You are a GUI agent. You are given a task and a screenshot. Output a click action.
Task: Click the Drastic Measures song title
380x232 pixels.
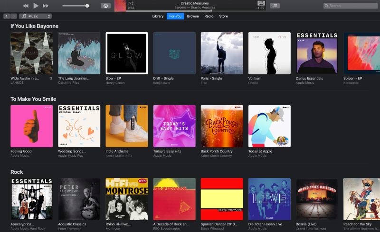click(x=195, y=3)
